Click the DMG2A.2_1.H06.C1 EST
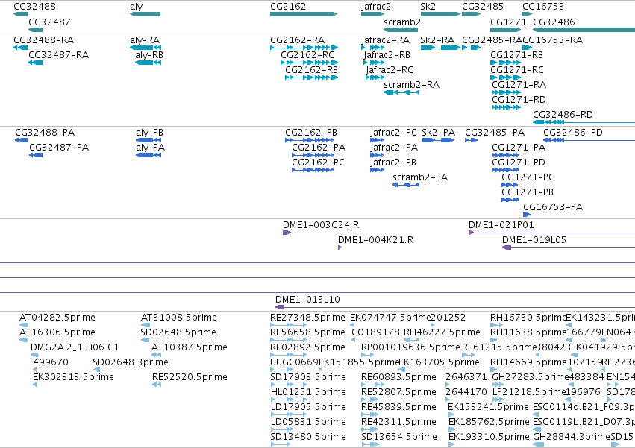The height and width of the screenshot is (448, 635). coord(34,355)
